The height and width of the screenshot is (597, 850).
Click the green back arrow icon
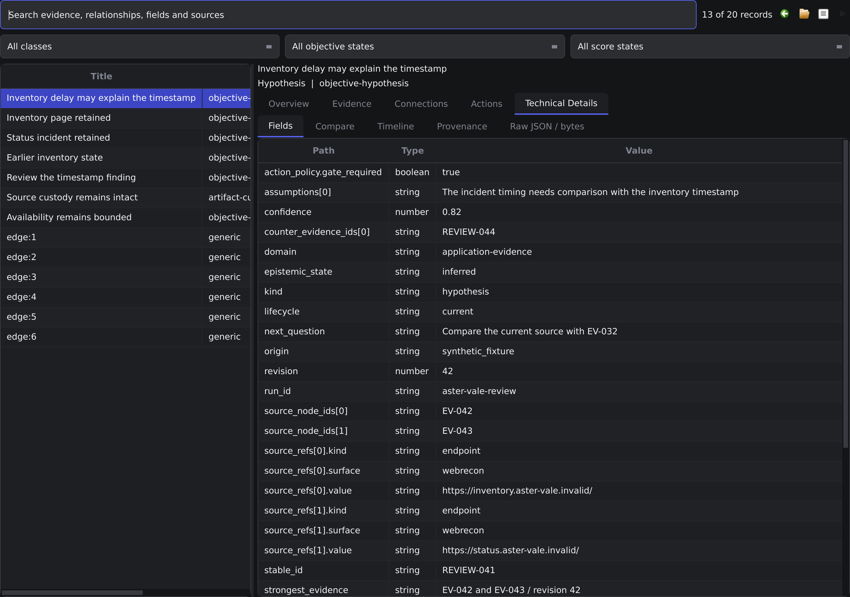click(785, 14)
